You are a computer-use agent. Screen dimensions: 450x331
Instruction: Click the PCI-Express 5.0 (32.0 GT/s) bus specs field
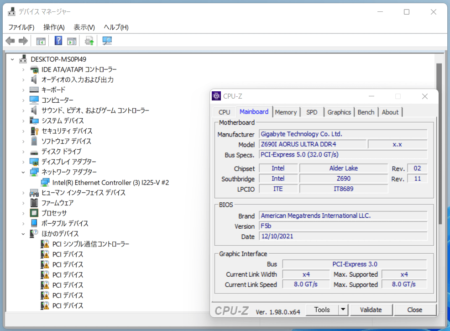[343, 154]
